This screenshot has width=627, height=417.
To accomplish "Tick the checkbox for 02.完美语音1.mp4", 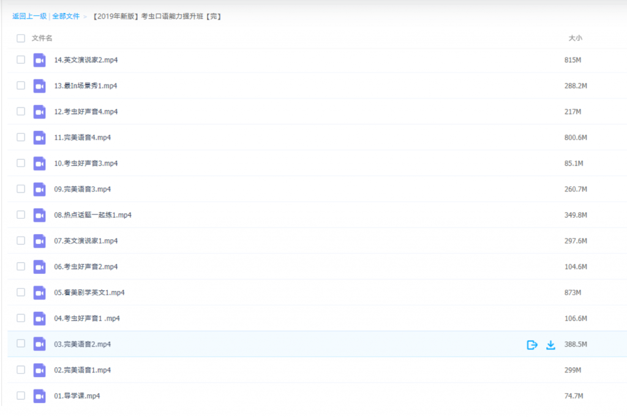I will tap(21, 370).
